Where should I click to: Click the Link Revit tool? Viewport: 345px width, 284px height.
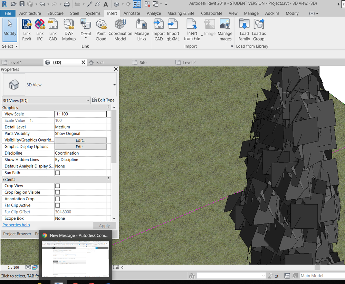pos(27,30)
